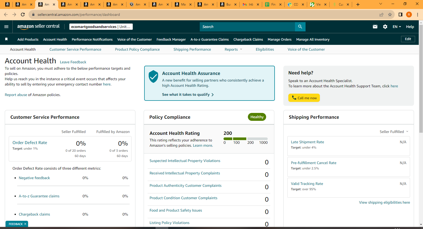Switch to the pinned Amazon tab
This screenshot has height=229, width=423.
7,4
